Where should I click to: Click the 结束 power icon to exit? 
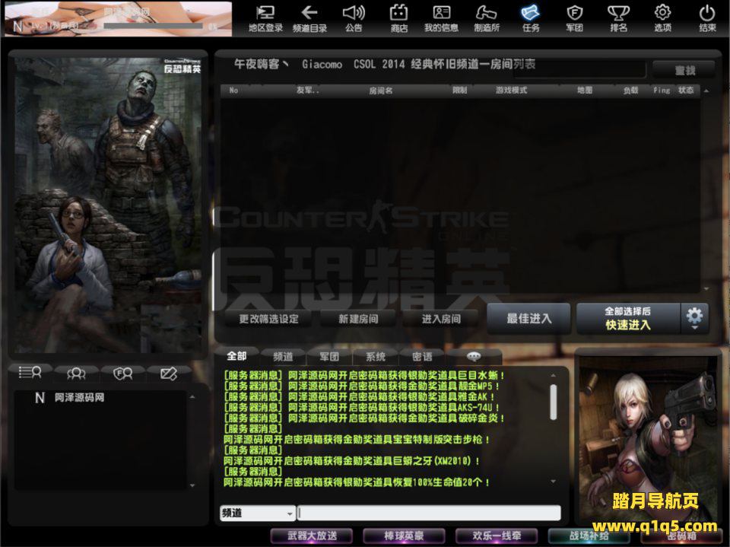707,18
